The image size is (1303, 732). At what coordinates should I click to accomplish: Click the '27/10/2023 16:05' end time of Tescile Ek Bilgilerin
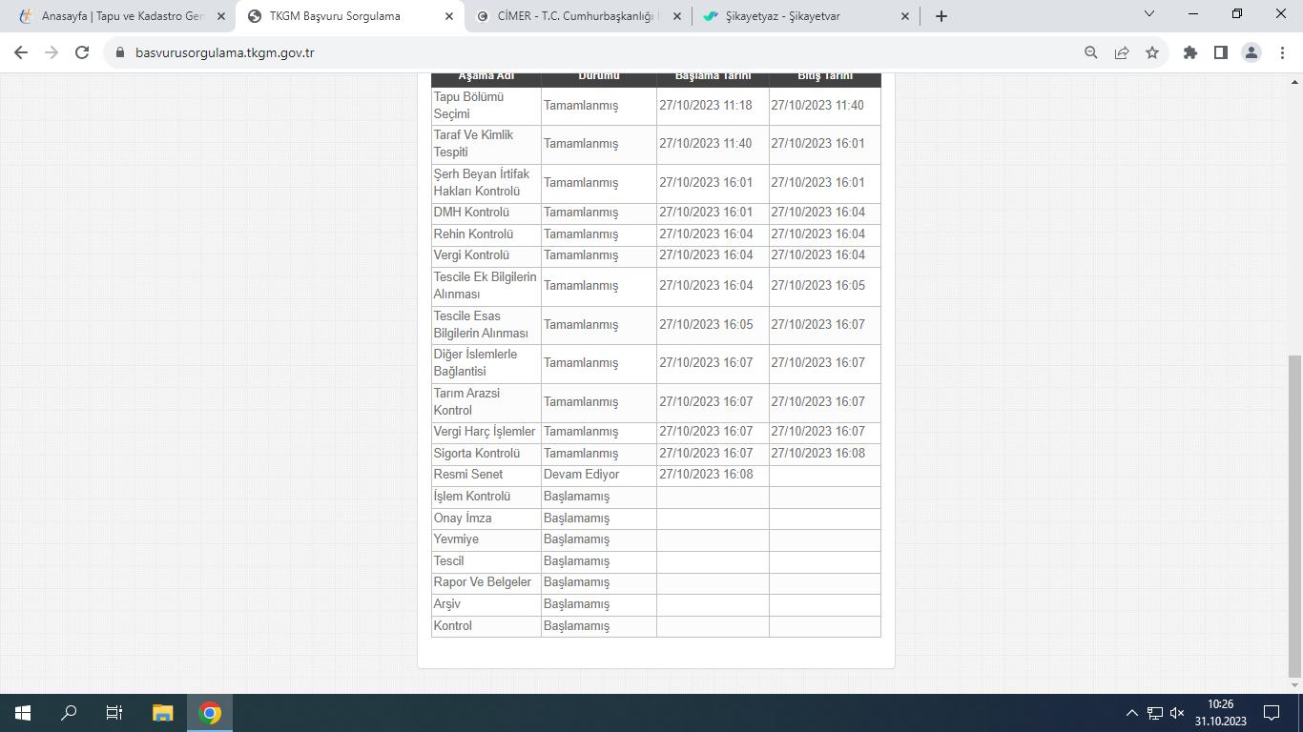click(x=818, y=286)
